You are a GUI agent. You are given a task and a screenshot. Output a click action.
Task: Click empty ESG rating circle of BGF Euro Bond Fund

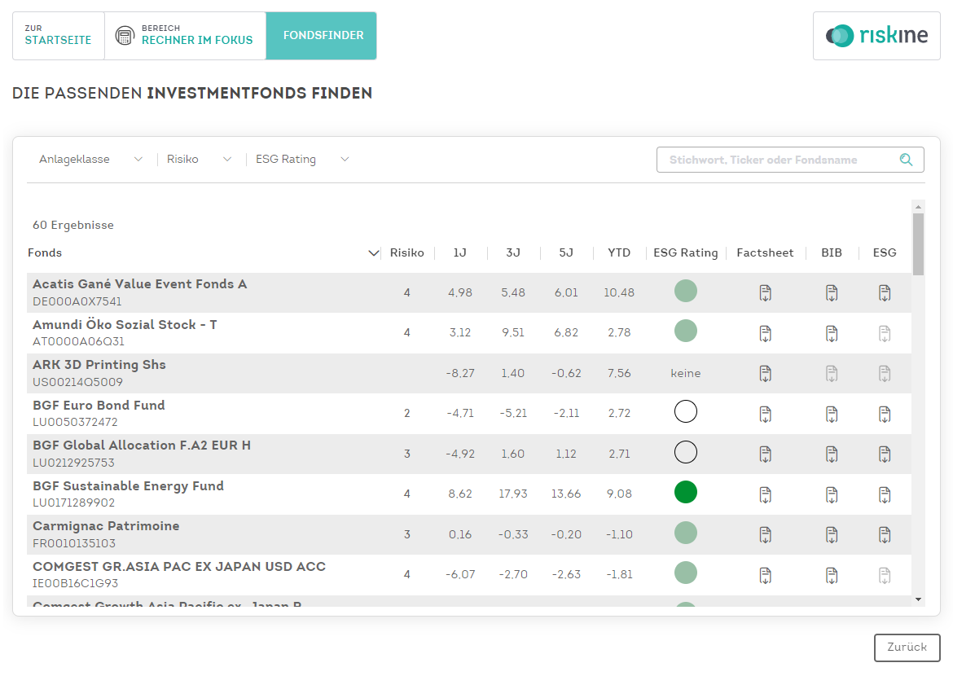point(686,411)
